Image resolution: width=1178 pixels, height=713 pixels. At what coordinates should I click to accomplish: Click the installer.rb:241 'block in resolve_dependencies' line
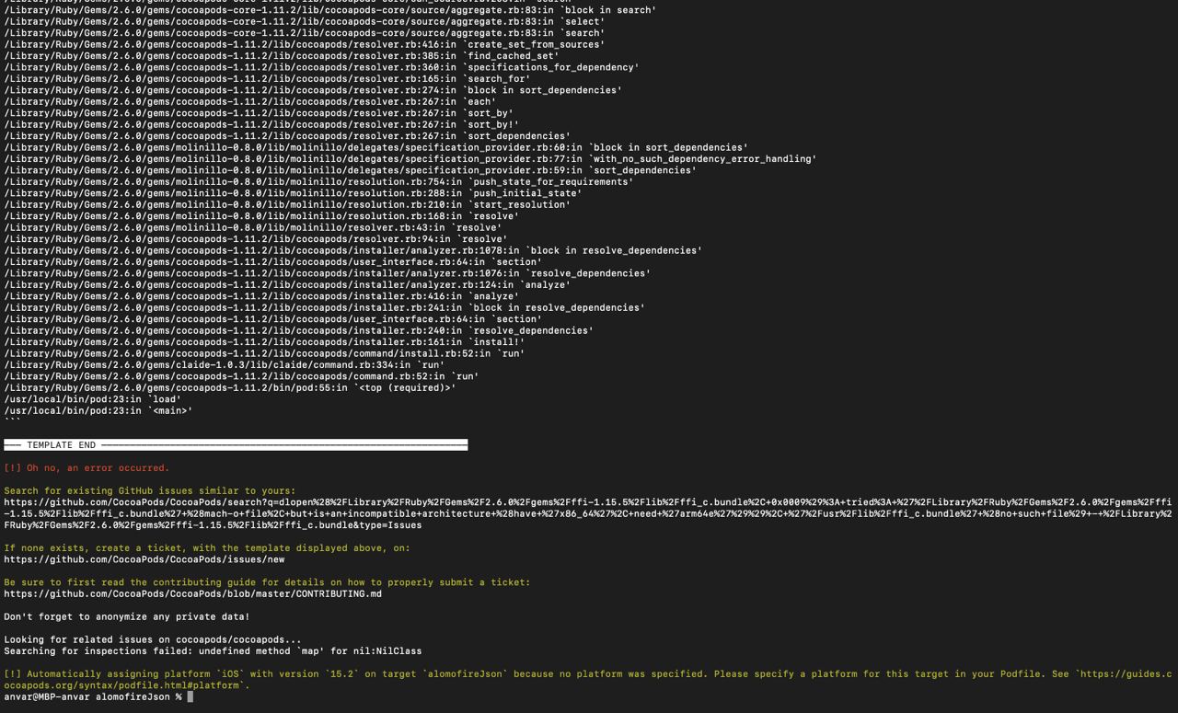click(325, 307)
